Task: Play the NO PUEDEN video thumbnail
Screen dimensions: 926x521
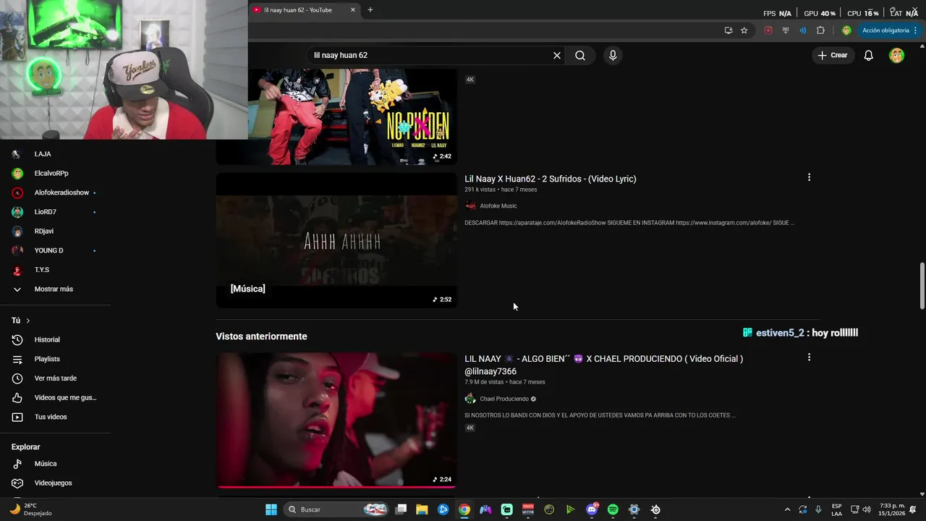Action: 336,117
